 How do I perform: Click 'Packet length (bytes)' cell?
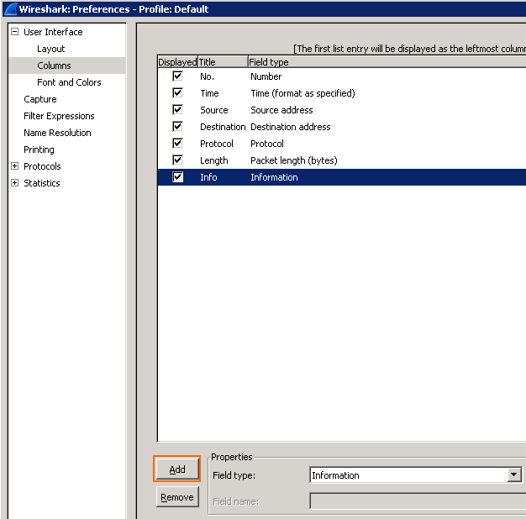pyautogui.click(x=294, y=160)
